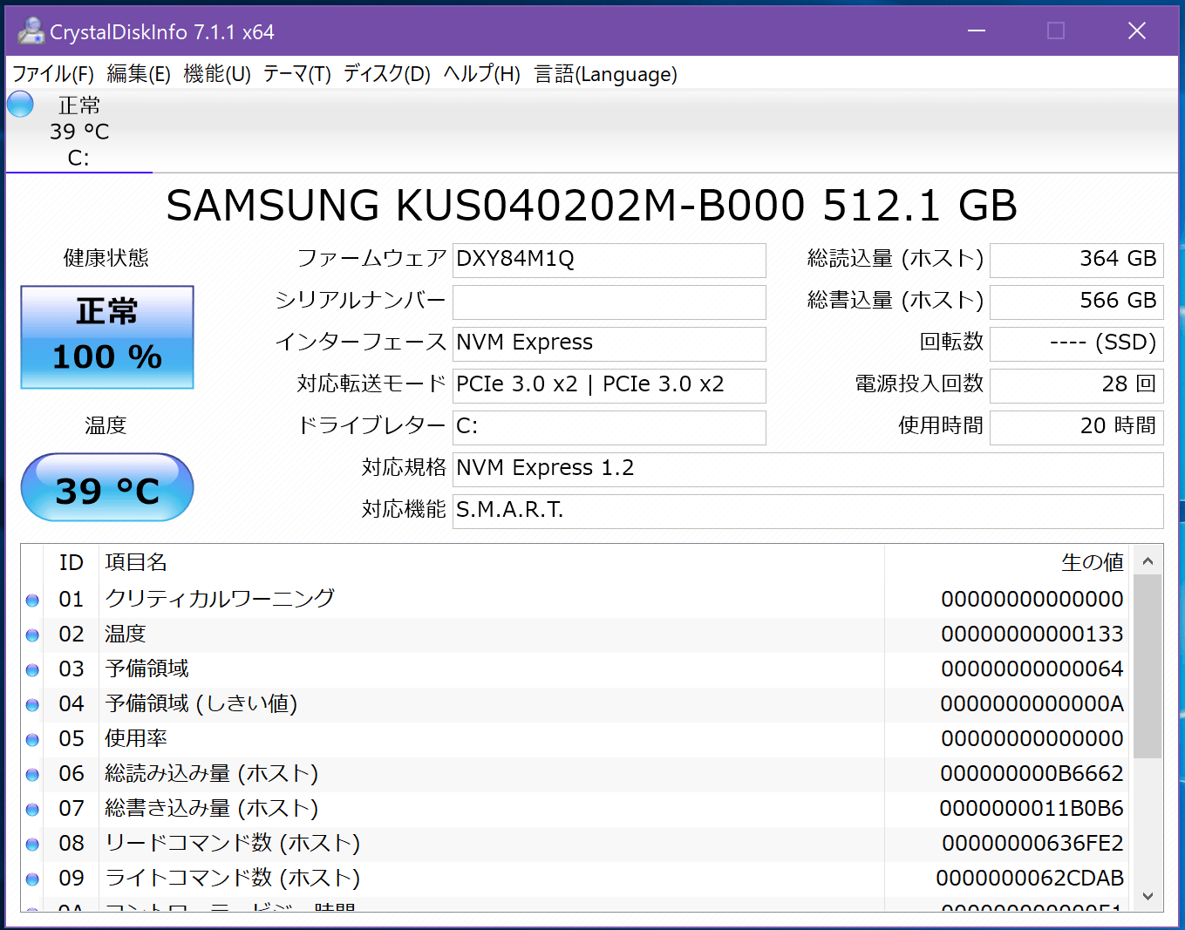Click the status dot for ID 03 予備領域
Screen dimensions: 1185x930
pos(32,670)
